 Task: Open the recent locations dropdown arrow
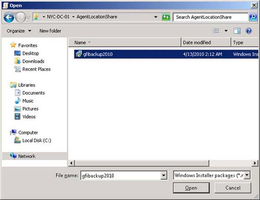pyautogui.click(x=28, y=17)
